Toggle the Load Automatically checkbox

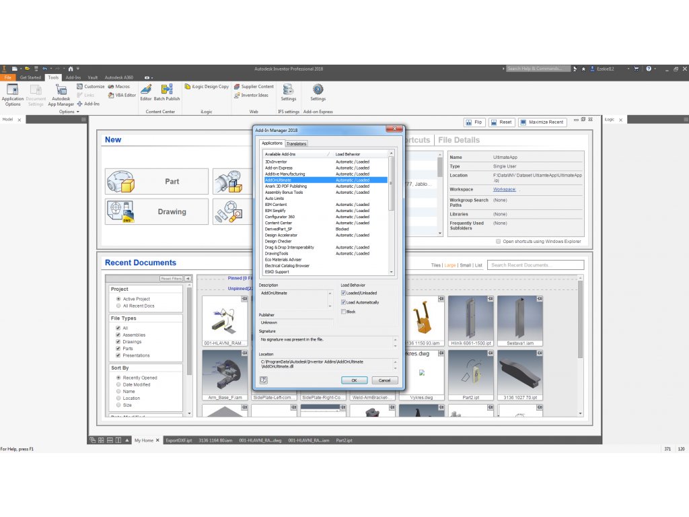[x=343, y=302]
